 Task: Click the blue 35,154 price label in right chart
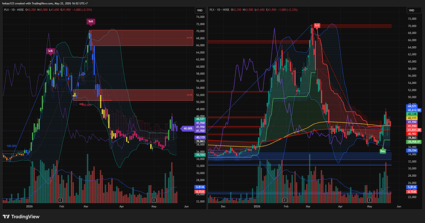click(x=411, y=150)
